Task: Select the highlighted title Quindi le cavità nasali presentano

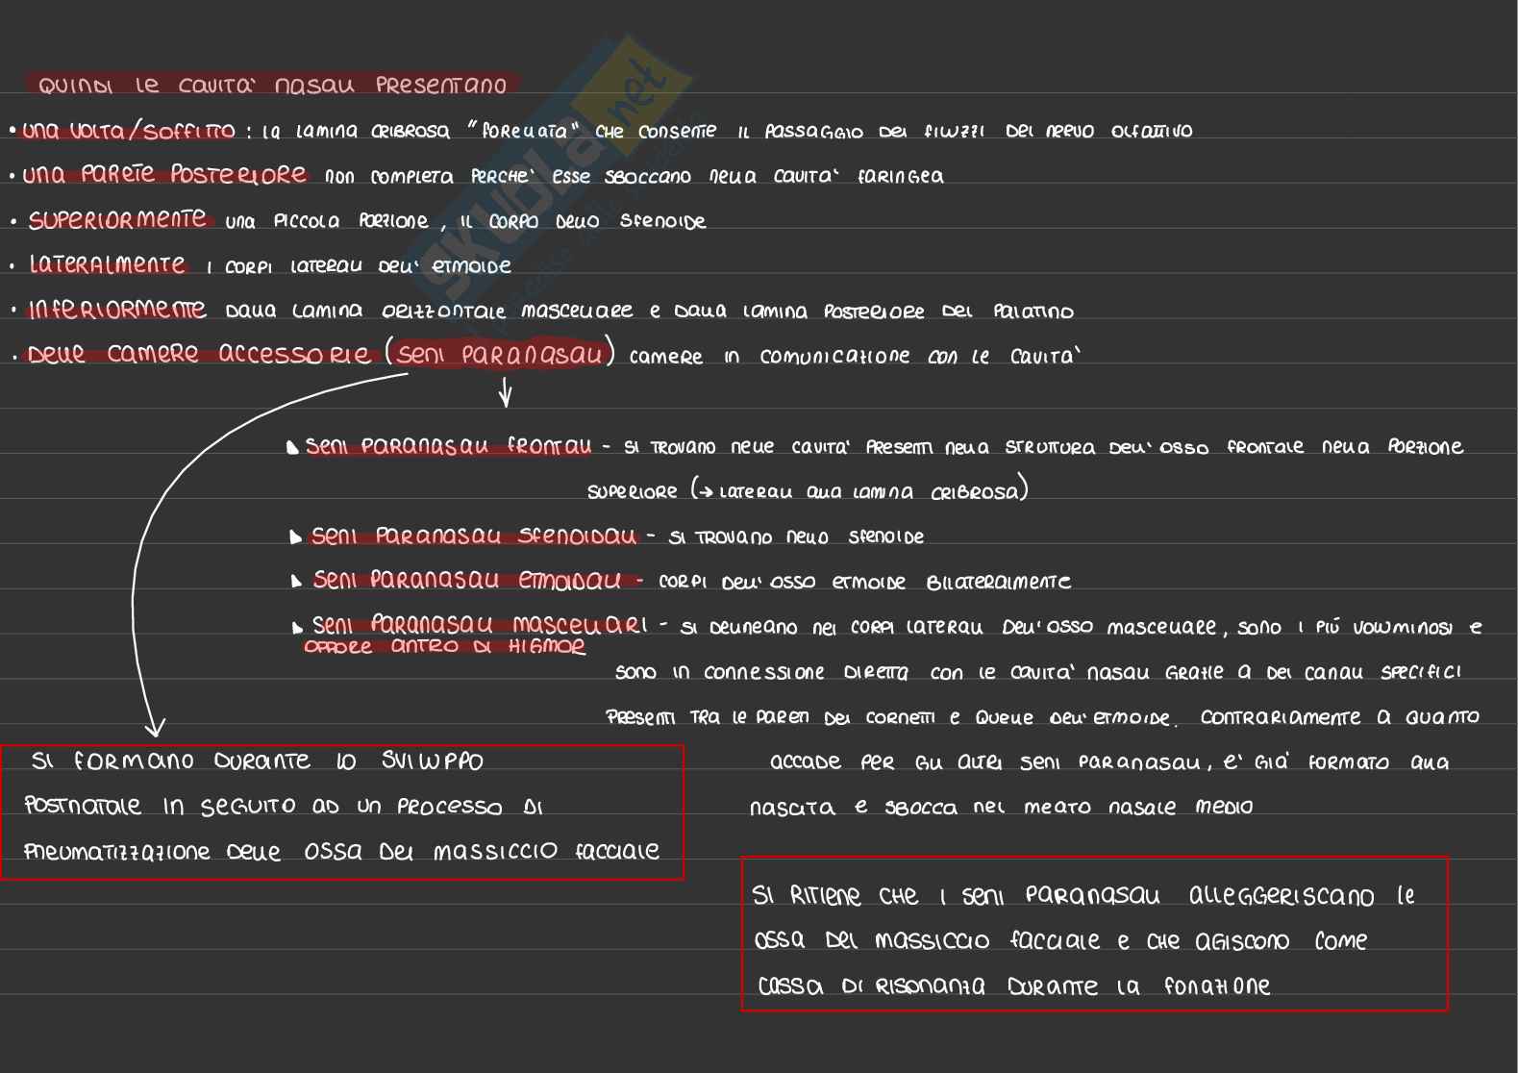Action: click(x=272, y=85)
